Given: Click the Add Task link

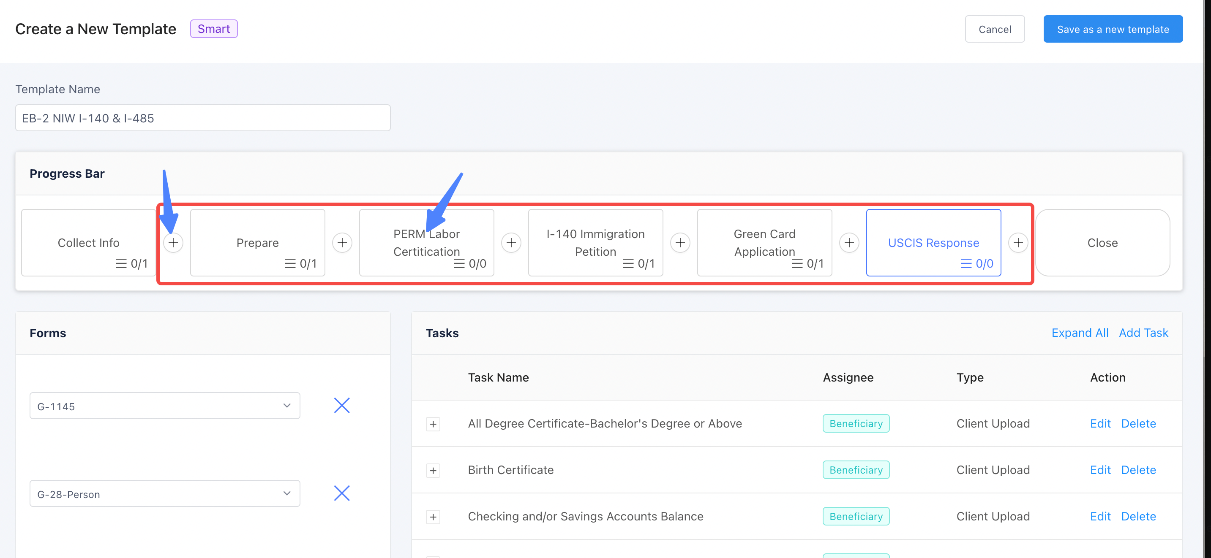Looking at the screenshot, I should click(x=1143, y=333).
